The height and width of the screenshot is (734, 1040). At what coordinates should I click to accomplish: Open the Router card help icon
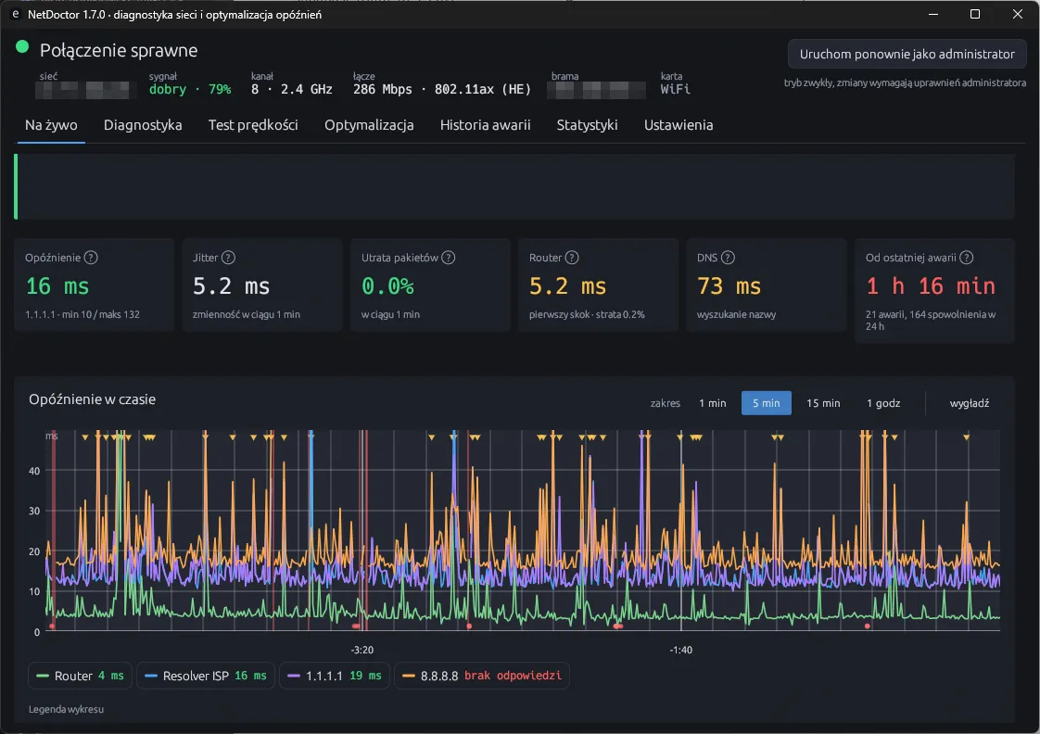(x=572, y=258)
